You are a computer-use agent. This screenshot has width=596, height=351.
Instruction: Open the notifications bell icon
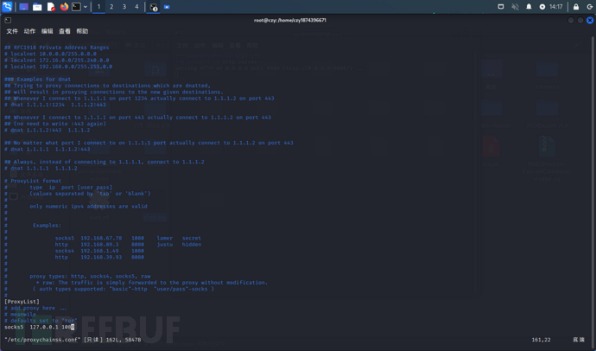tap(529, 7)
